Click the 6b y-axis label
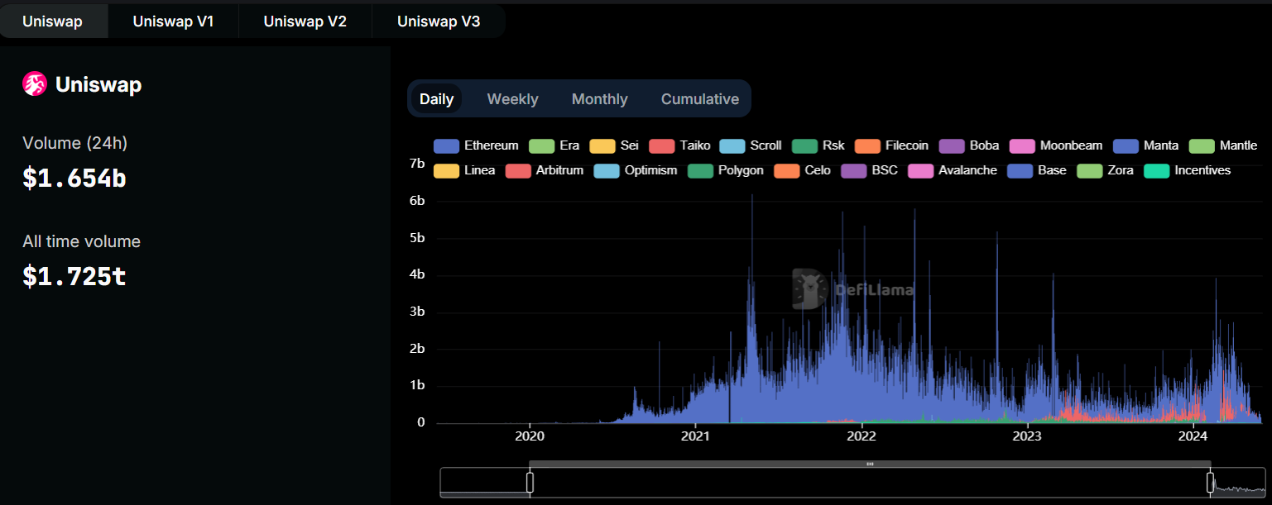Image resolution: width=1272 pixels, height=505 pixels. 417,201
